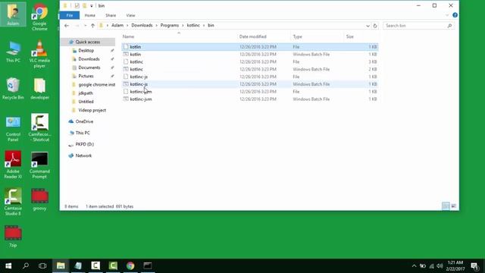Image resolution: width=485 pixels, height=273 pixels.
Task: Click Downloads in the address breadcrumb
Action: (x=142, y=25)
